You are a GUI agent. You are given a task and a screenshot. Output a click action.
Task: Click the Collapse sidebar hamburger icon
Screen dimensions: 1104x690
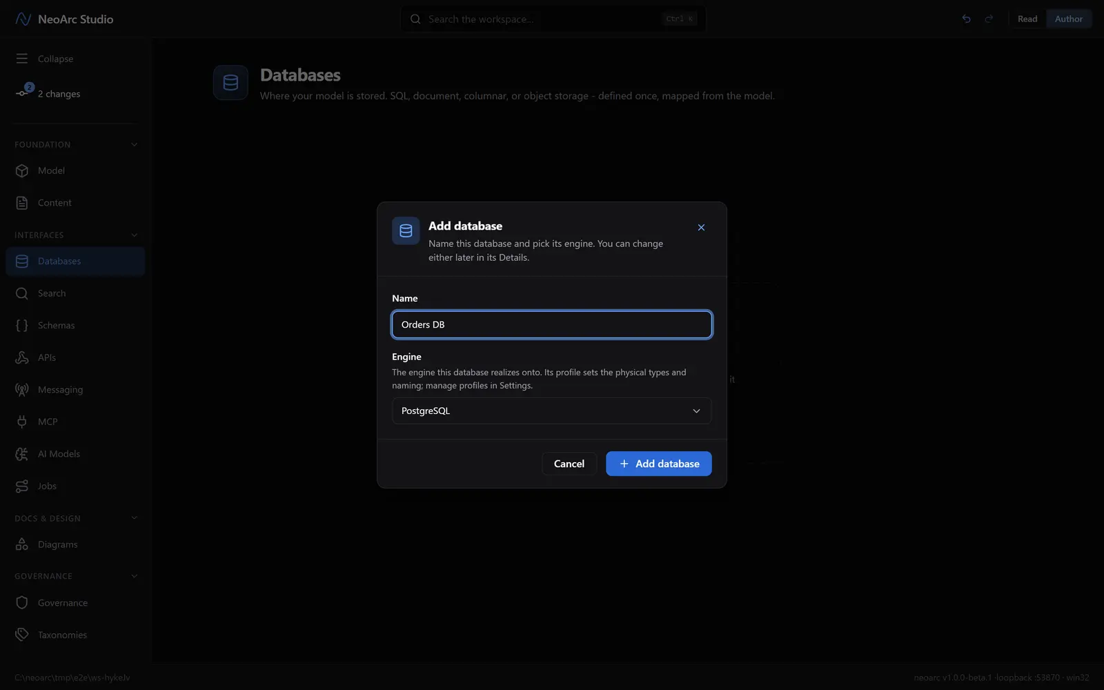click(22, 59)
